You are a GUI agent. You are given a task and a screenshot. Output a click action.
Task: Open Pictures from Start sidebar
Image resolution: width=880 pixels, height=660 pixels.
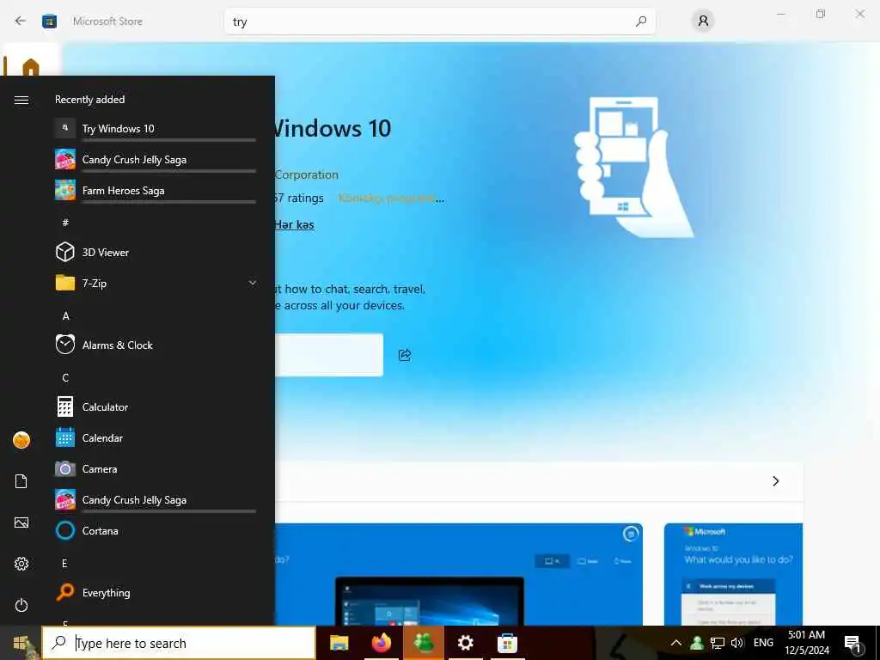click(21, 522)
